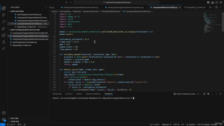The image size is (224, 126).
Task: Select Python Debug Console terminal
Action: pyautogui.click(x=184, y=94)
